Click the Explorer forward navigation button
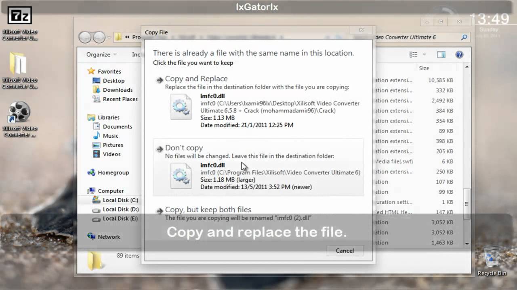517x290 pixels. (99, 37)
